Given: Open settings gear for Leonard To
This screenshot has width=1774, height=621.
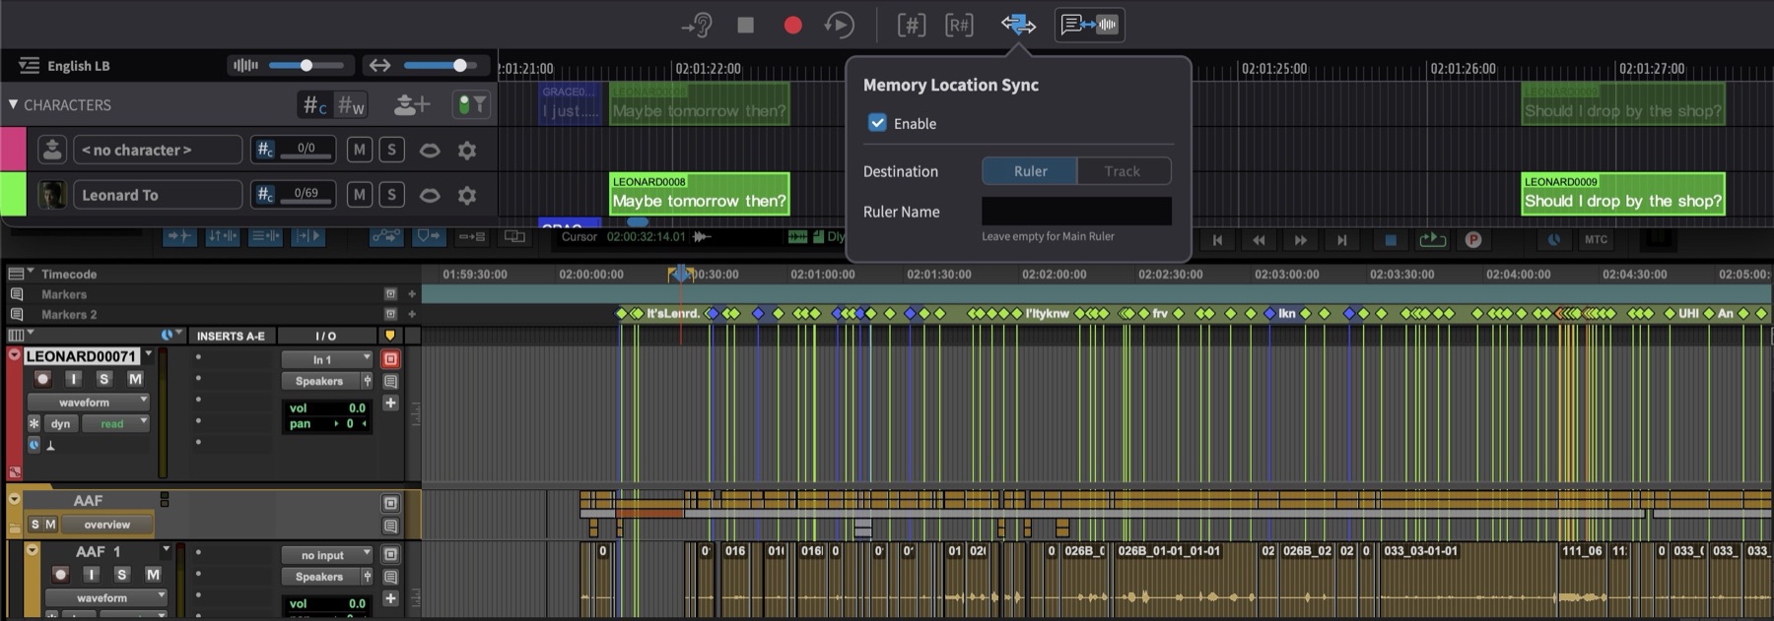Looking at the screenshot, I should tap(467, 195).
